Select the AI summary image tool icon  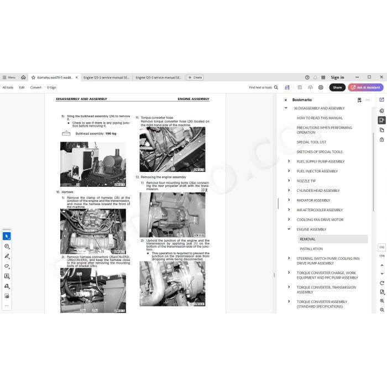click(7, 296)
